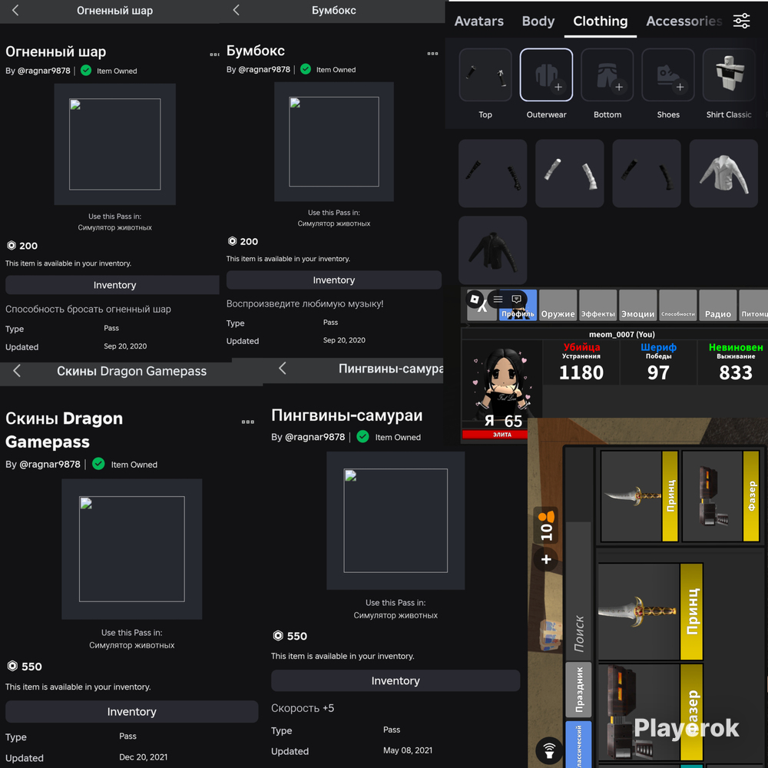768x768 pixels.
Task: Click the green owned checkmark on Огненный шар
Action: (86, 71)
